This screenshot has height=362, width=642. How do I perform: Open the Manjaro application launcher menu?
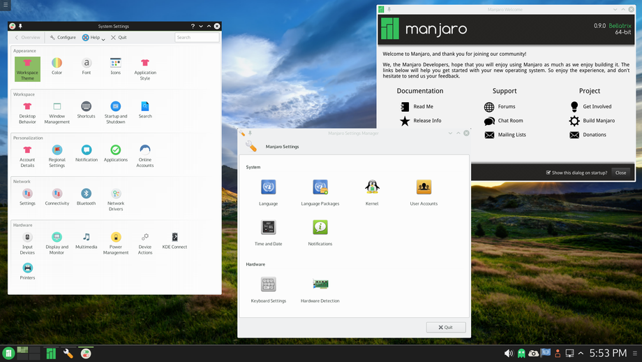pyautogui.click(x=8, y=354)
